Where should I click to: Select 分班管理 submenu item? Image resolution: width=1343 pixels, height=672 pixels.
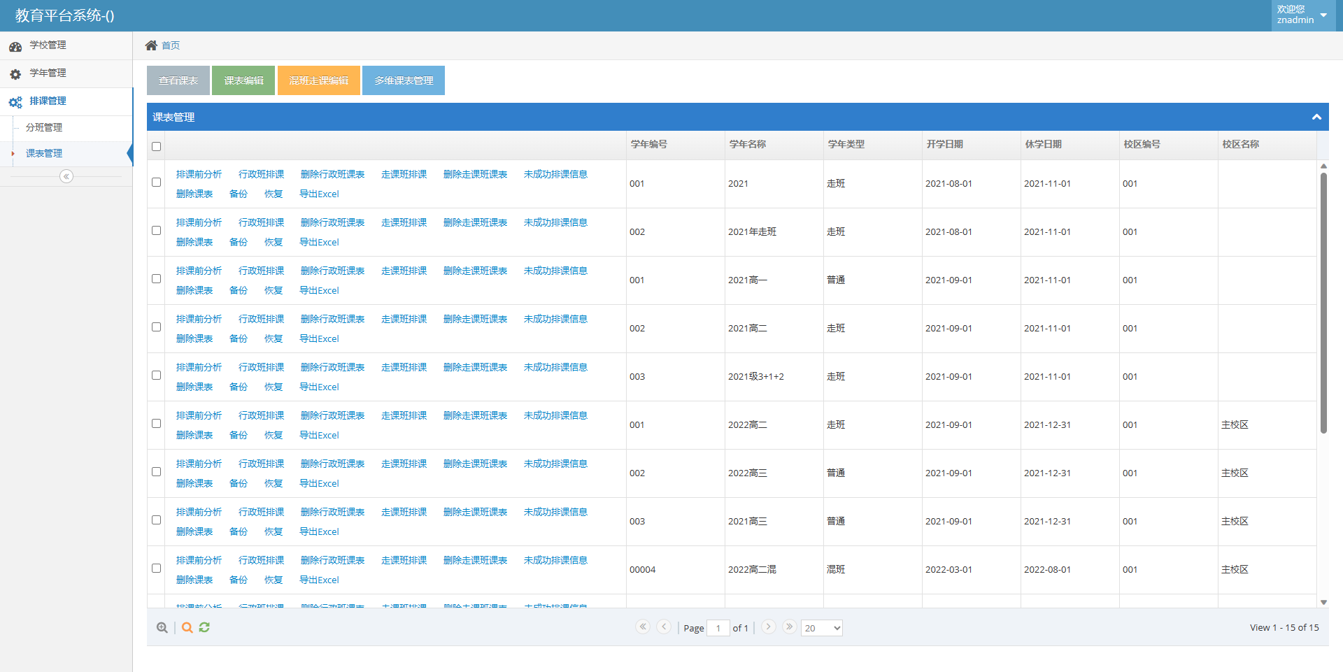[44, 127]
